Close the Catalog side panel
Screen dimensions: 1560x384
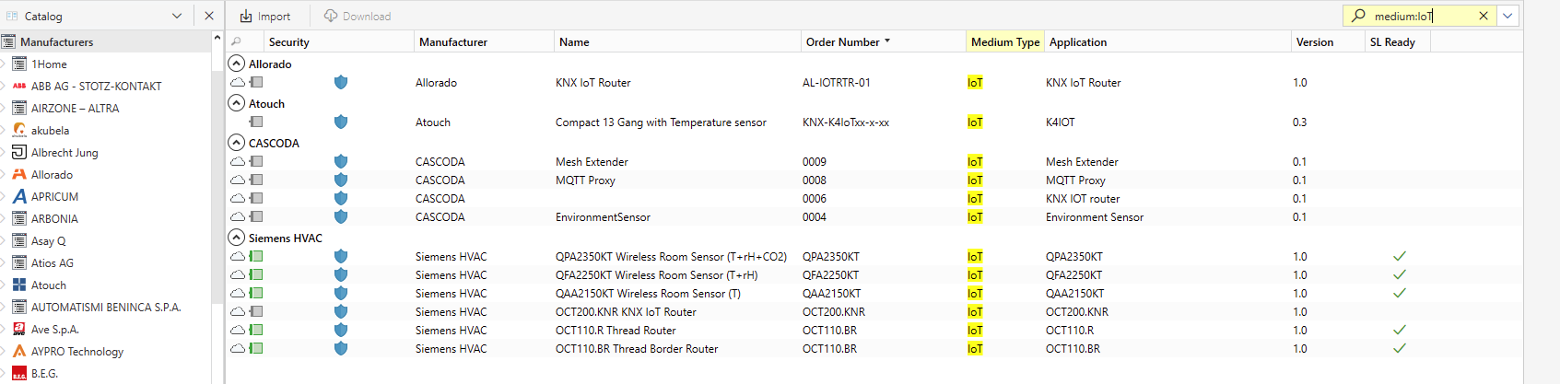(x=209, y=16)
